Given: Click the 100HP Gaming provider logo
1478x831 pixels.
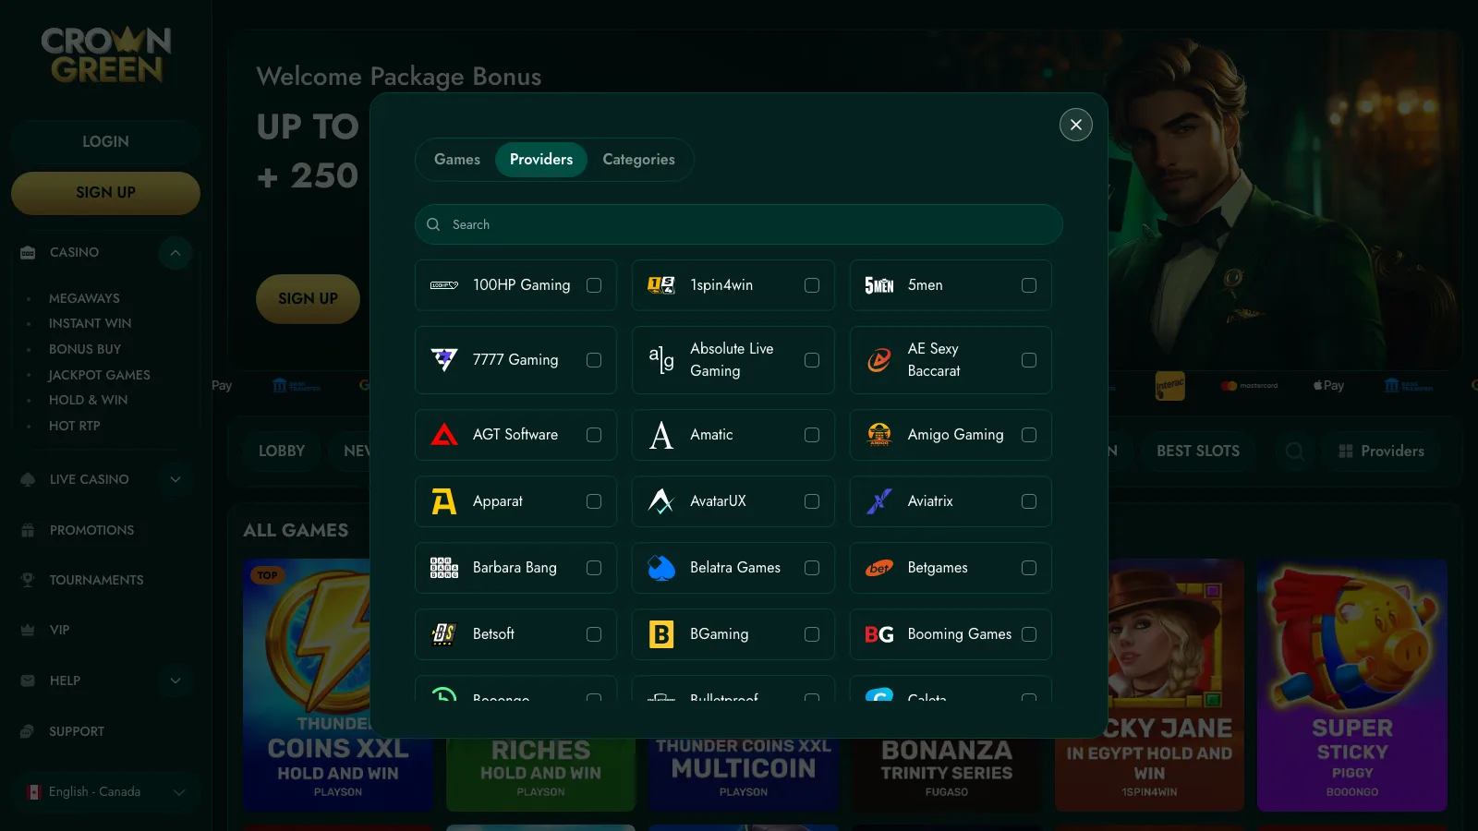Looking at the screenshot, I should [x=444, y=285].
